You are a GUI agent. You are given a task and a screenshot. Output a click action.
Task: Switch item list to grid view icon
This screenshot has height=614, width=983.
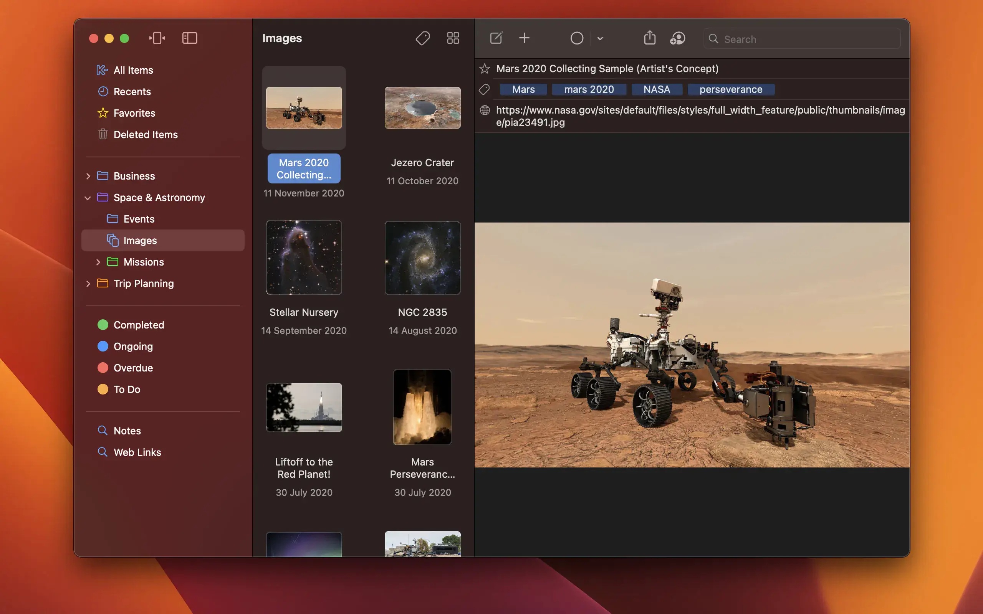(x=453, y=38)
